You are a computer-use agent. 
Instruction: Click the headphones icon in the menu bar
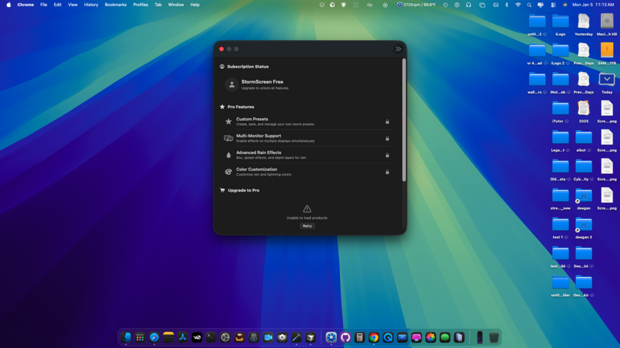tap(468, 5)
